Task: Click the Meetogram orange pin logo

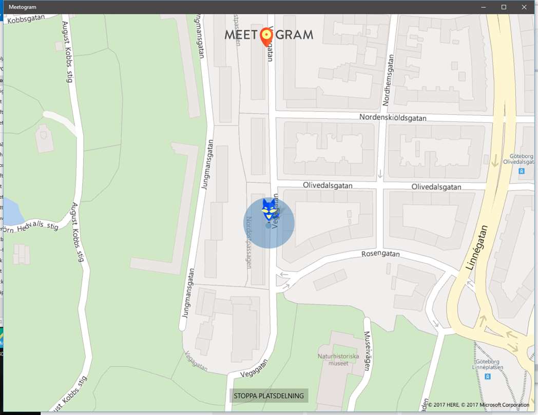Action: pyautogui.click(x=266, y=37)
